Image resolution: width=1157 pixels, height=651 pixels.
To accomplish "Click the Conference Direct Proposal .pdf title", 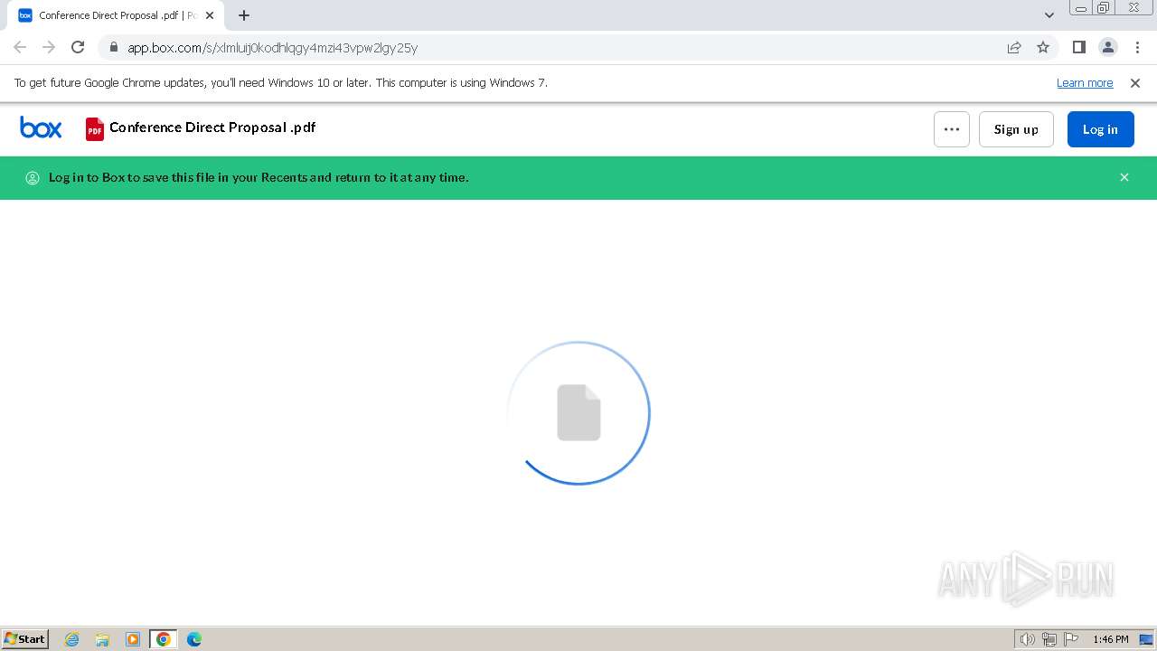I will point(212,127).
